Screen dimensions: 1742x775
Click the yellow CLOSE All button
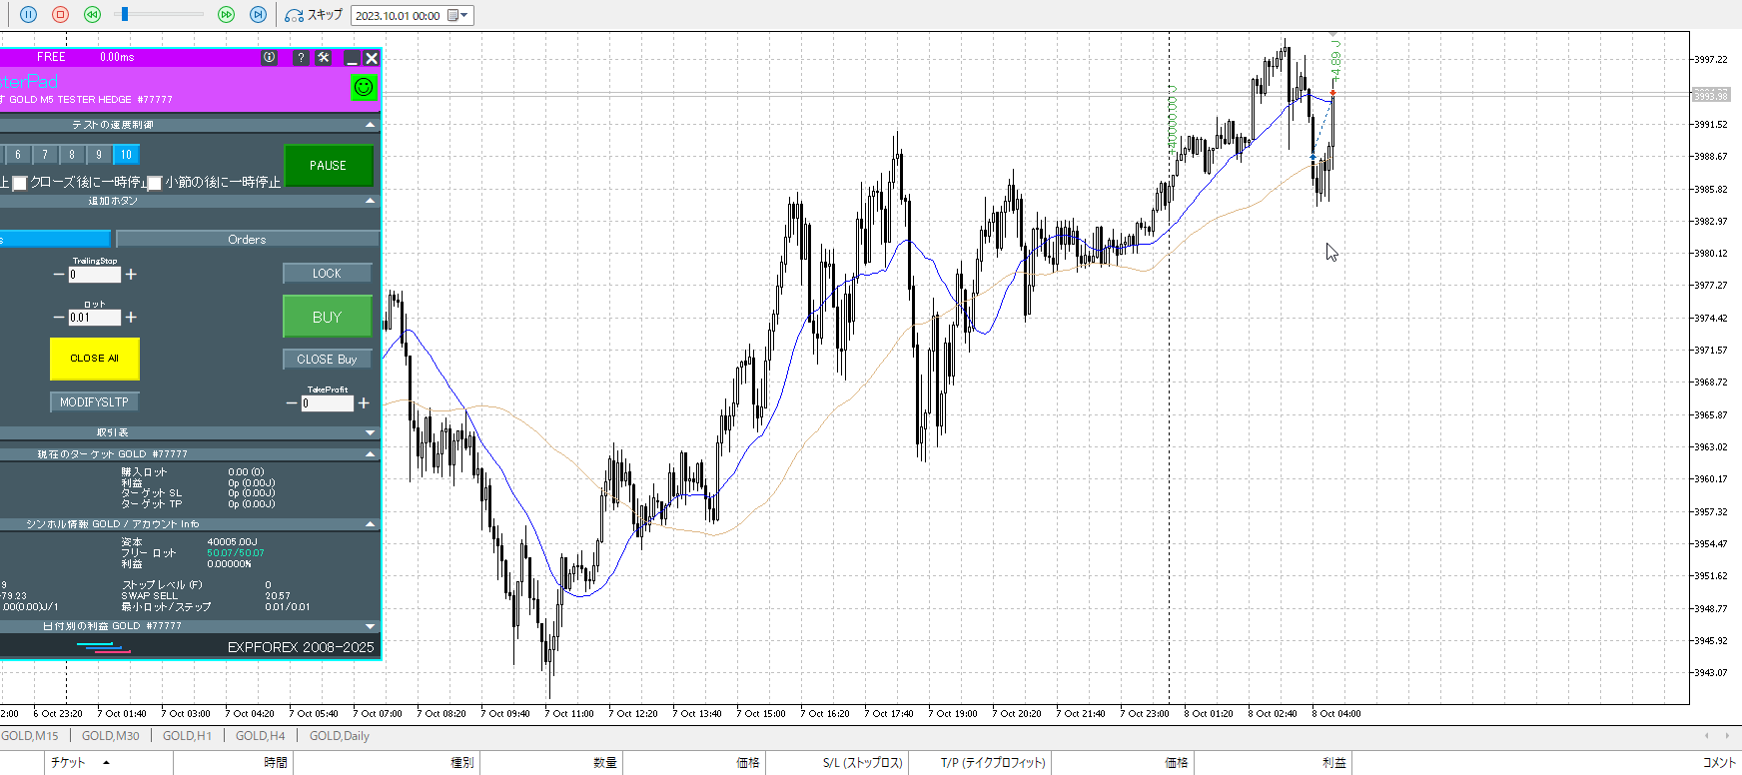95,359
